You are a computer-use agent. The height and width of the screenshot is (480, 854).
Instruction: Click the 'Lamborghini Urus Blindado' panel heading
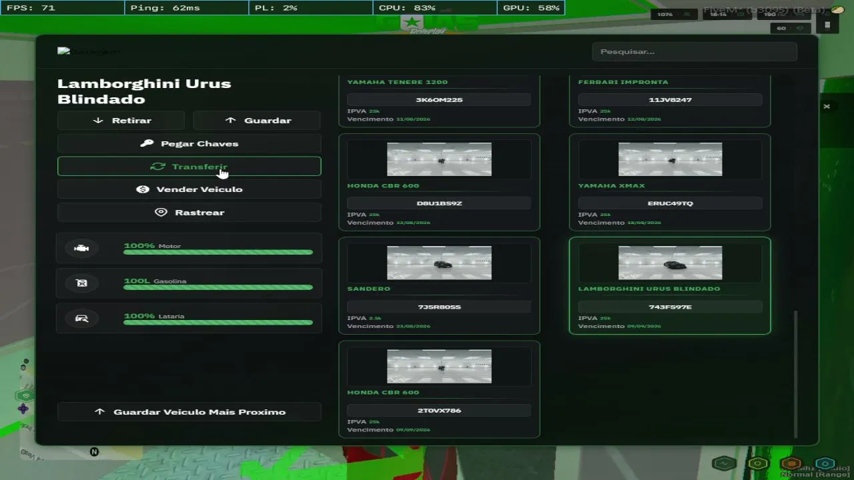pos(144,91)
